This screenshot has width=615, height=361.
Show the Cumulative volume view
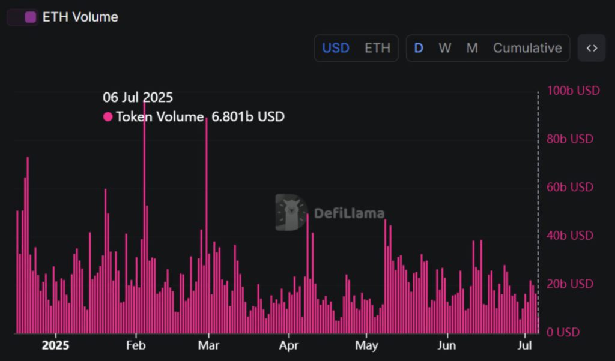pyautogui.click(x=527, y=48)
